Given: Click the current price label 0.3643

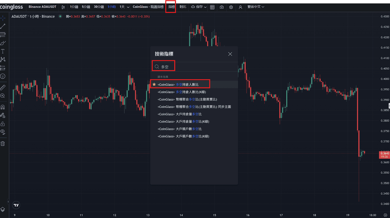Looking at the screenshot, I should click(x=385, y=153).
